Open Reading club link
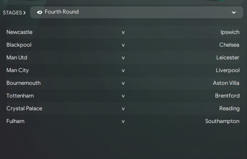247x159 pixels. [x=230, y=109]
